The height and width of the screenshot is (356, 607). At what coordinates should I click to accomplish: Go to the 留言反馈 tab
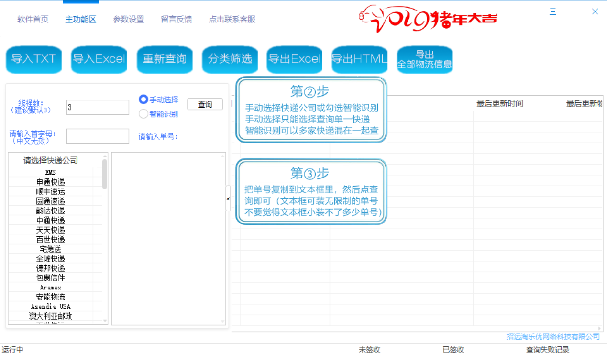(177, 19)
